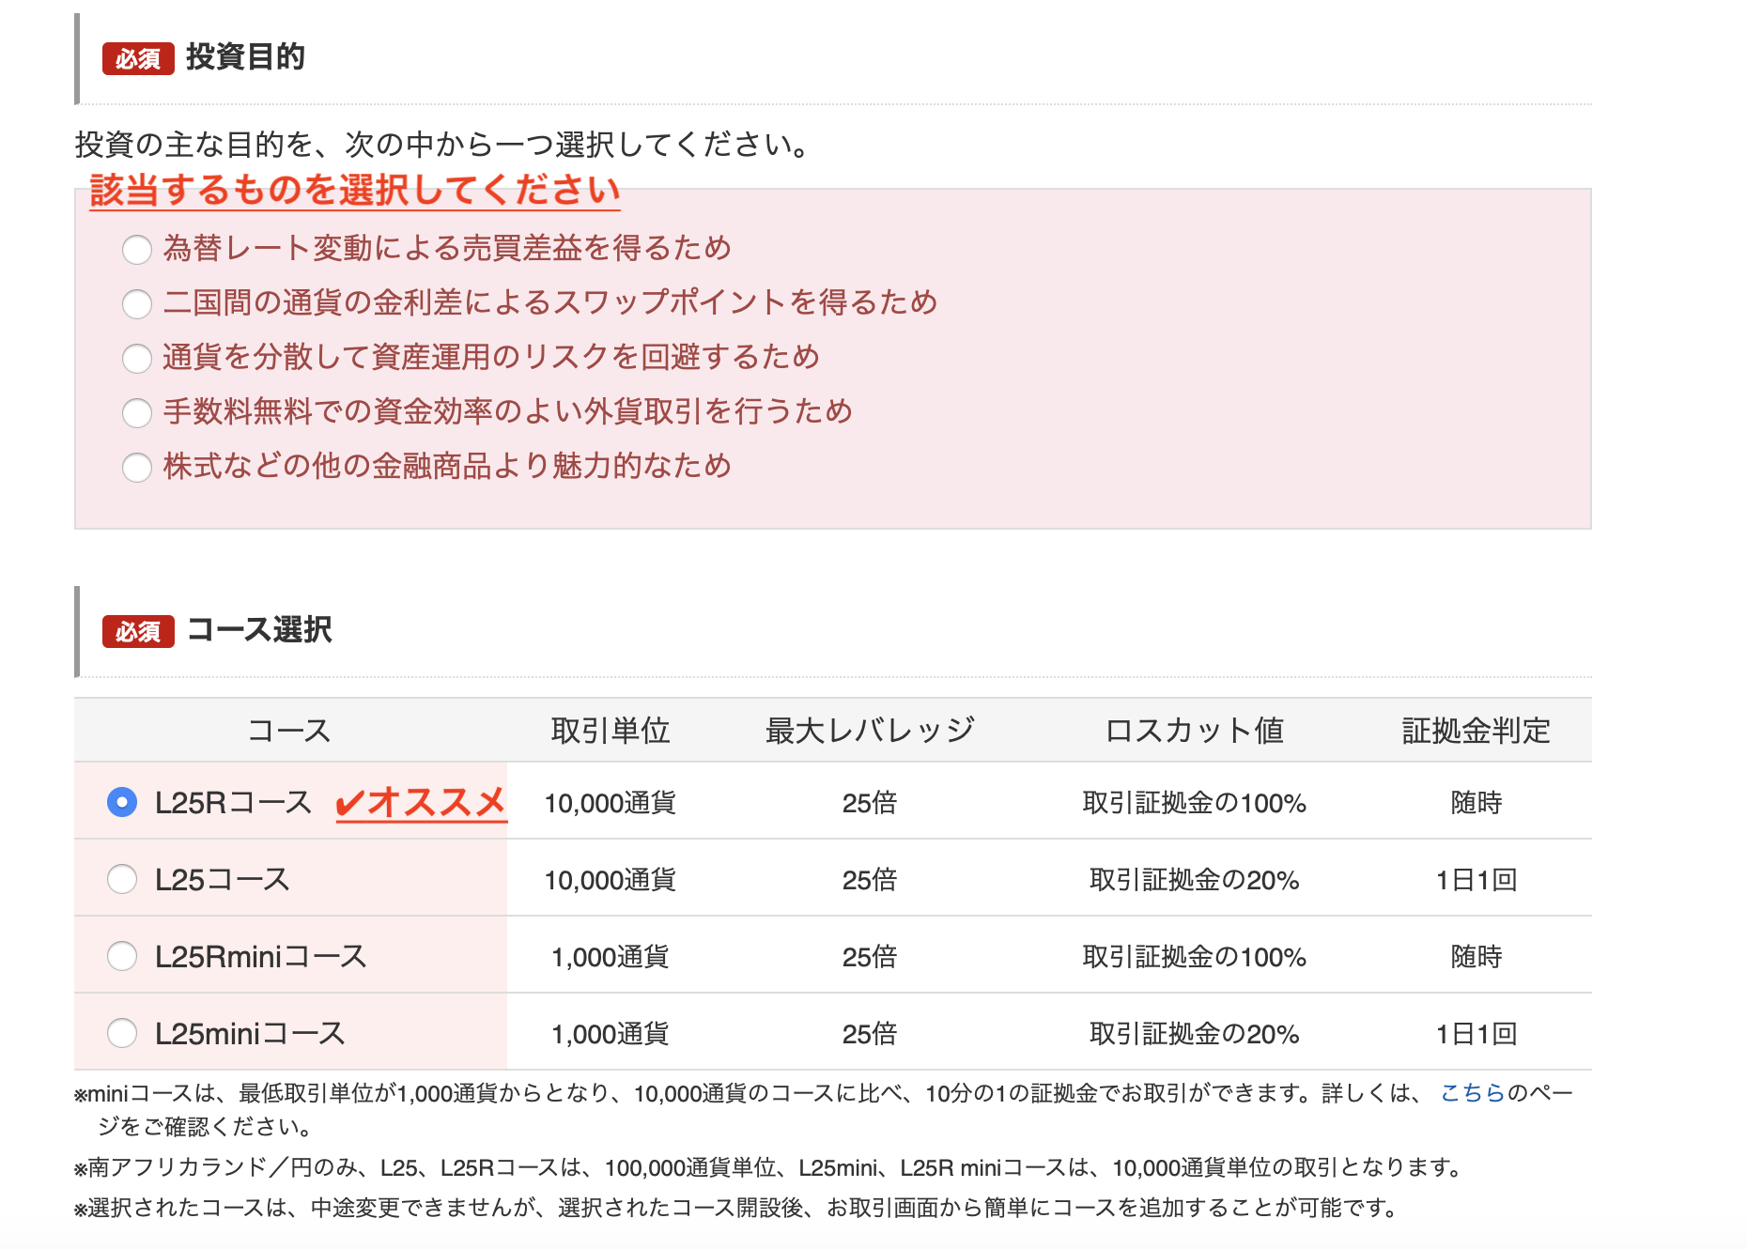Pick 手数料無料での資金効率のよい外貨取引 option
The width and height of the screenshot is (1747, 1249).
(137, 412)
